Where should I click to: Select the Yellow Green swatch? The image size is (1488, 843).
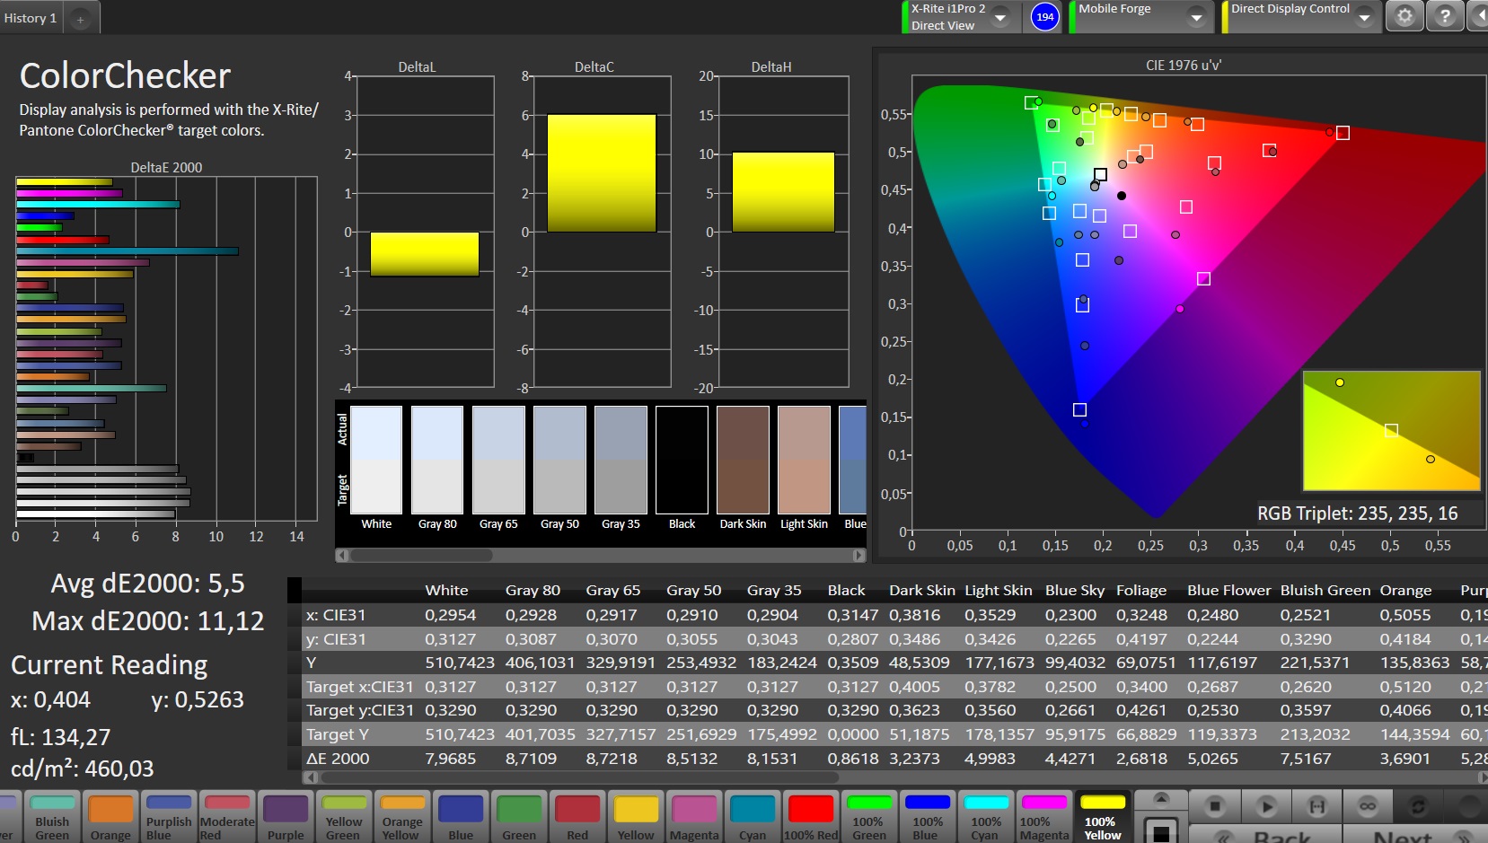click(x=344, y=817)
